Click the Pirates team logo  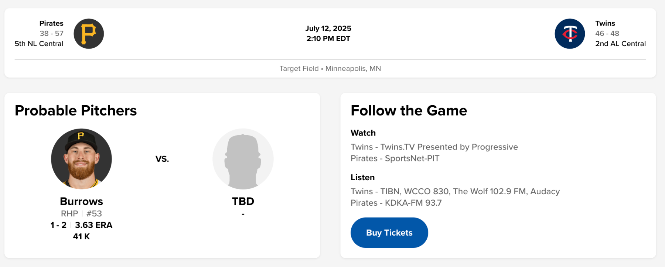89,34
